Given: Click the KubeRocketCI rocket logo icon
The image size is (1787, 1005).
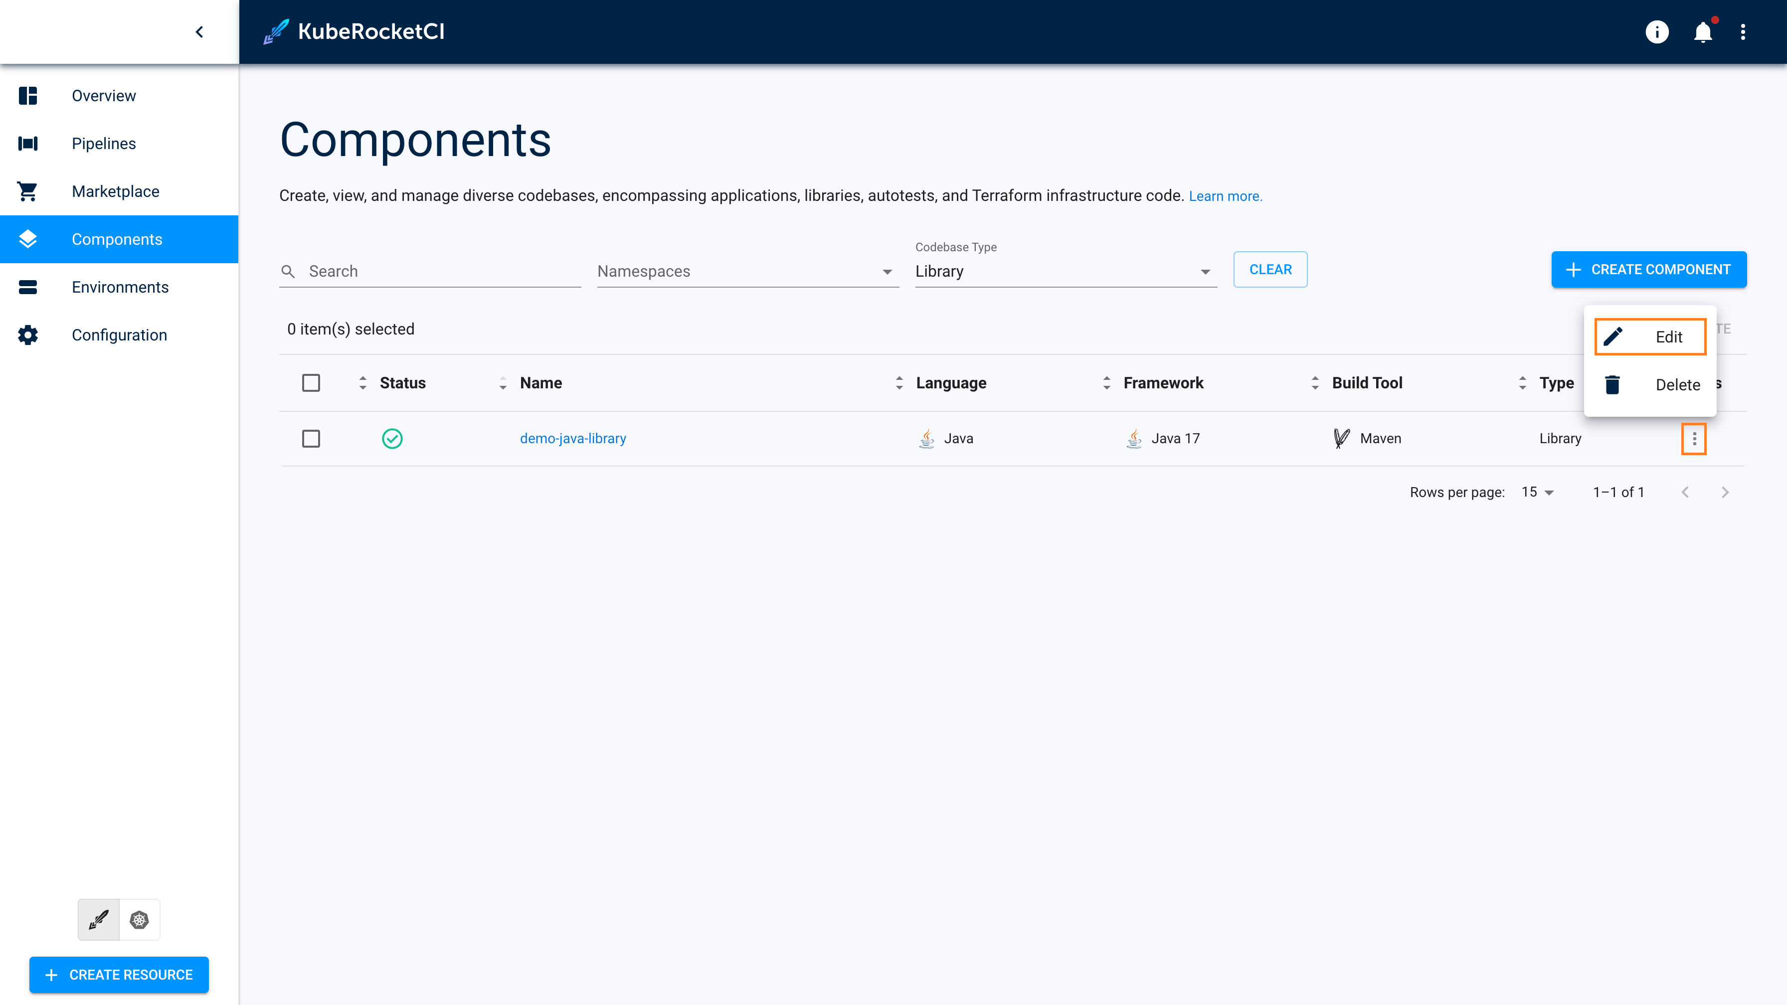Looking at the screenshot, I should [x=272, y=31].
